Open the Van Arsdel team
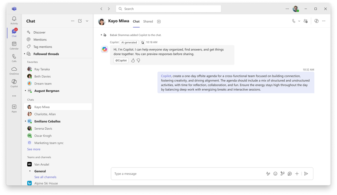The width and height of the screenshot is (337, 195). click(x=58, y=164)
